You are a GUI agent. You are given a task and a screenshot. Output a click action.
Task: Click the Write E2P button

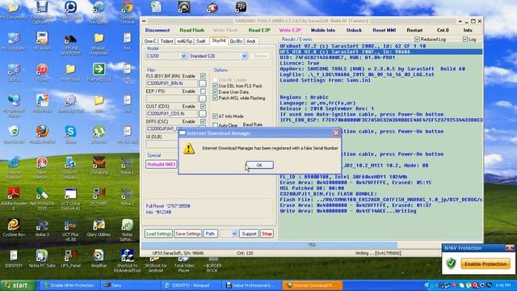pyautogui.click(x=290, y=30)
